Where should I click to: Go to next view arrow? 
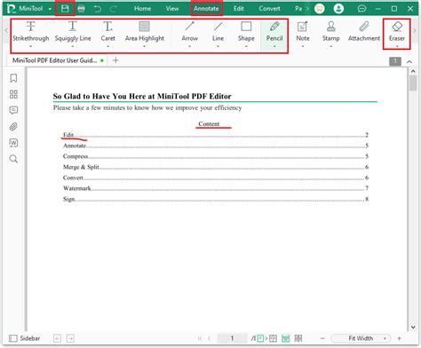70,338
